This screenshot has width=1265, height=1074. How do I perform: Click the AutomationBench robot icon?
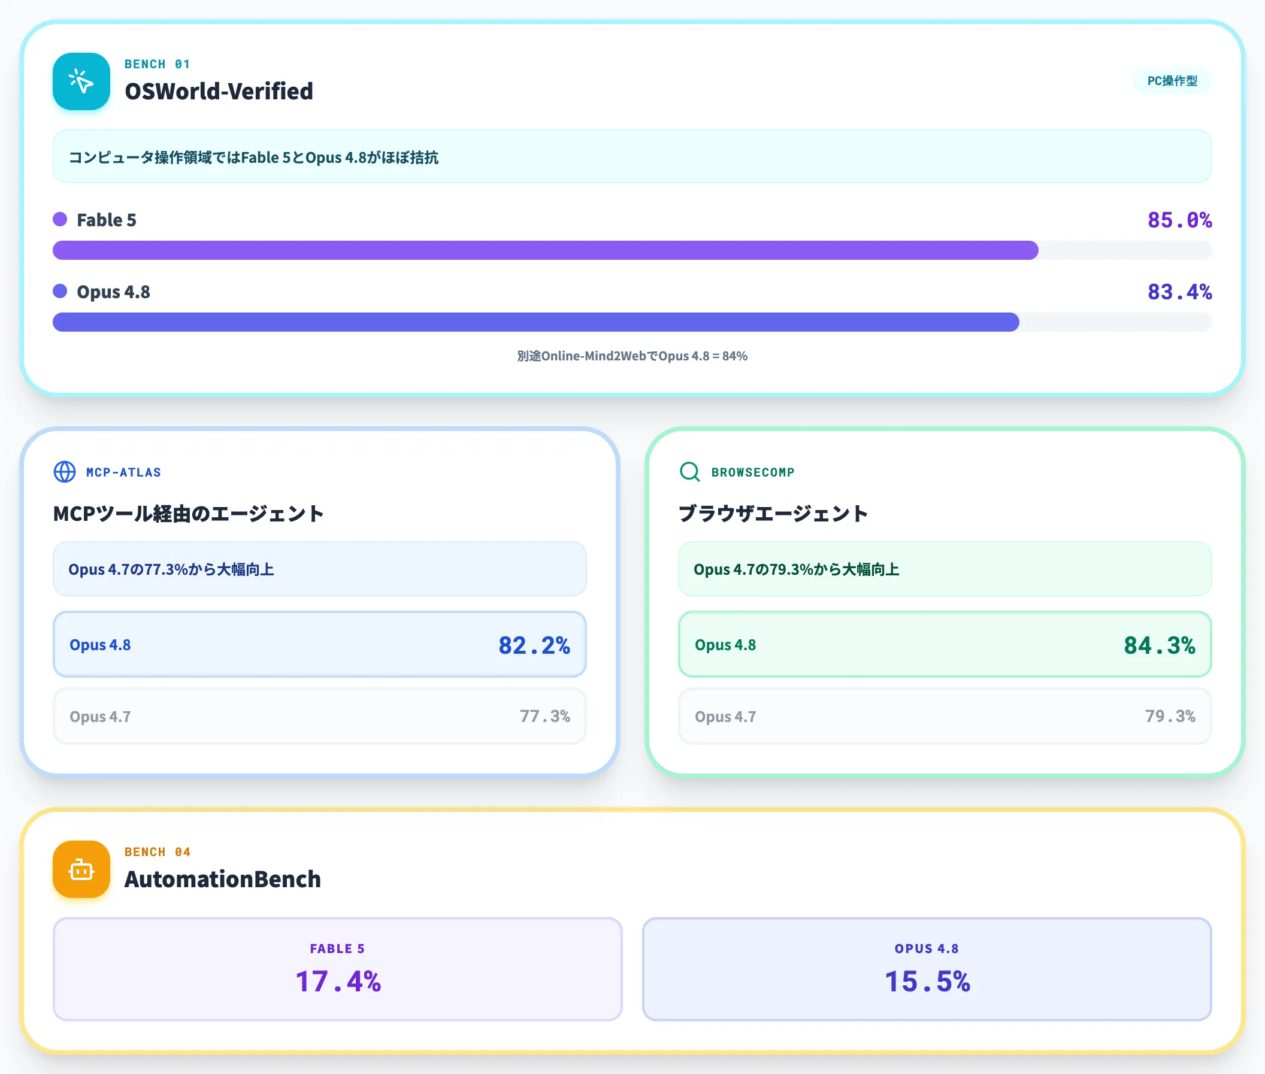pos(81,869)
